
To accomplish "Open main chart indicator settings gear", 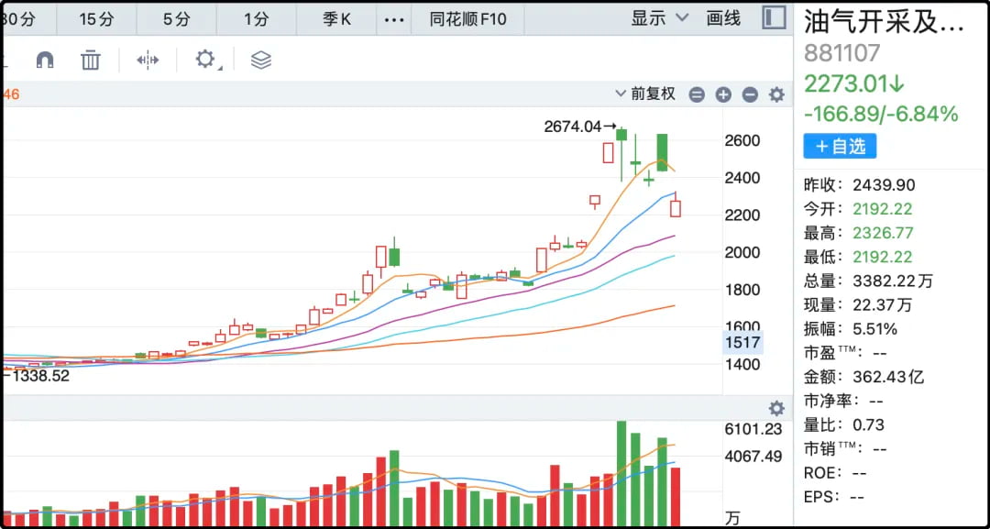I will pyautogui.click(x=776, y=94).
